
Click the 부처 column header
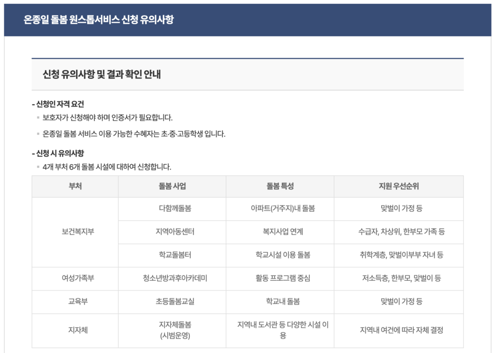coord(75,186)
